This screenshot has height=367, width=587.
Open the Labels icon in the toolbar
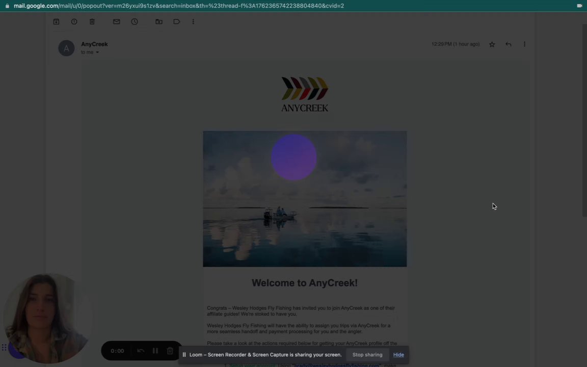[x=177, y=22]
